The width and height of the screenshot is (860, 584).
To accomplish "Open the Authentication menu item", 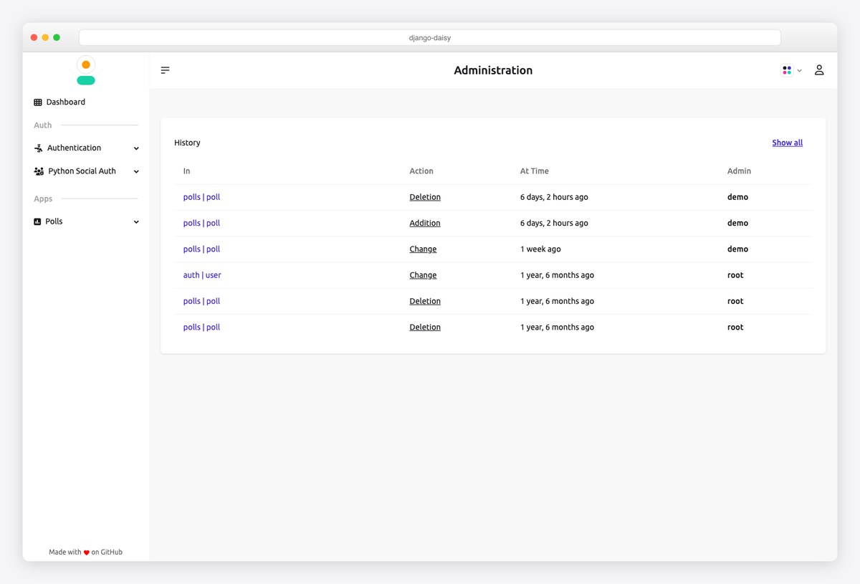I will click(x=86, y=148).
